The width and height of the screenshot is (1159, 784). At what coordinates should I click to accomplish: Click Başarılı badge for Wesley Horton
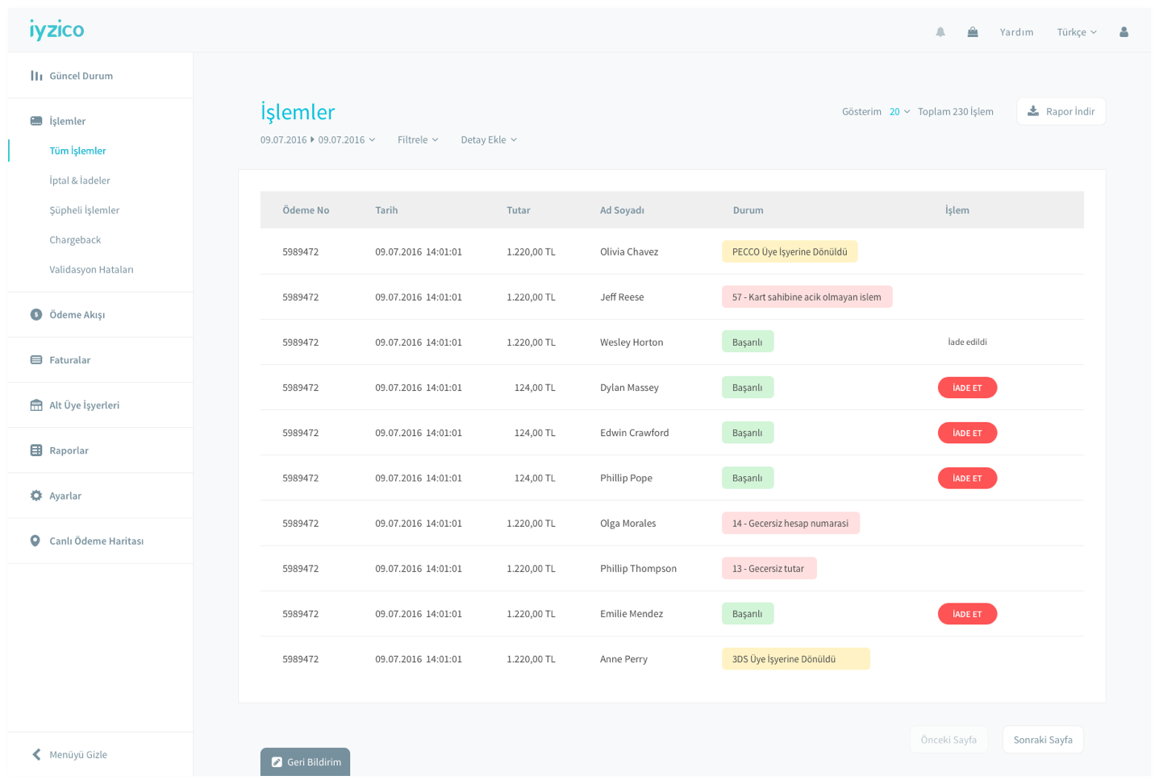[748, 342]
